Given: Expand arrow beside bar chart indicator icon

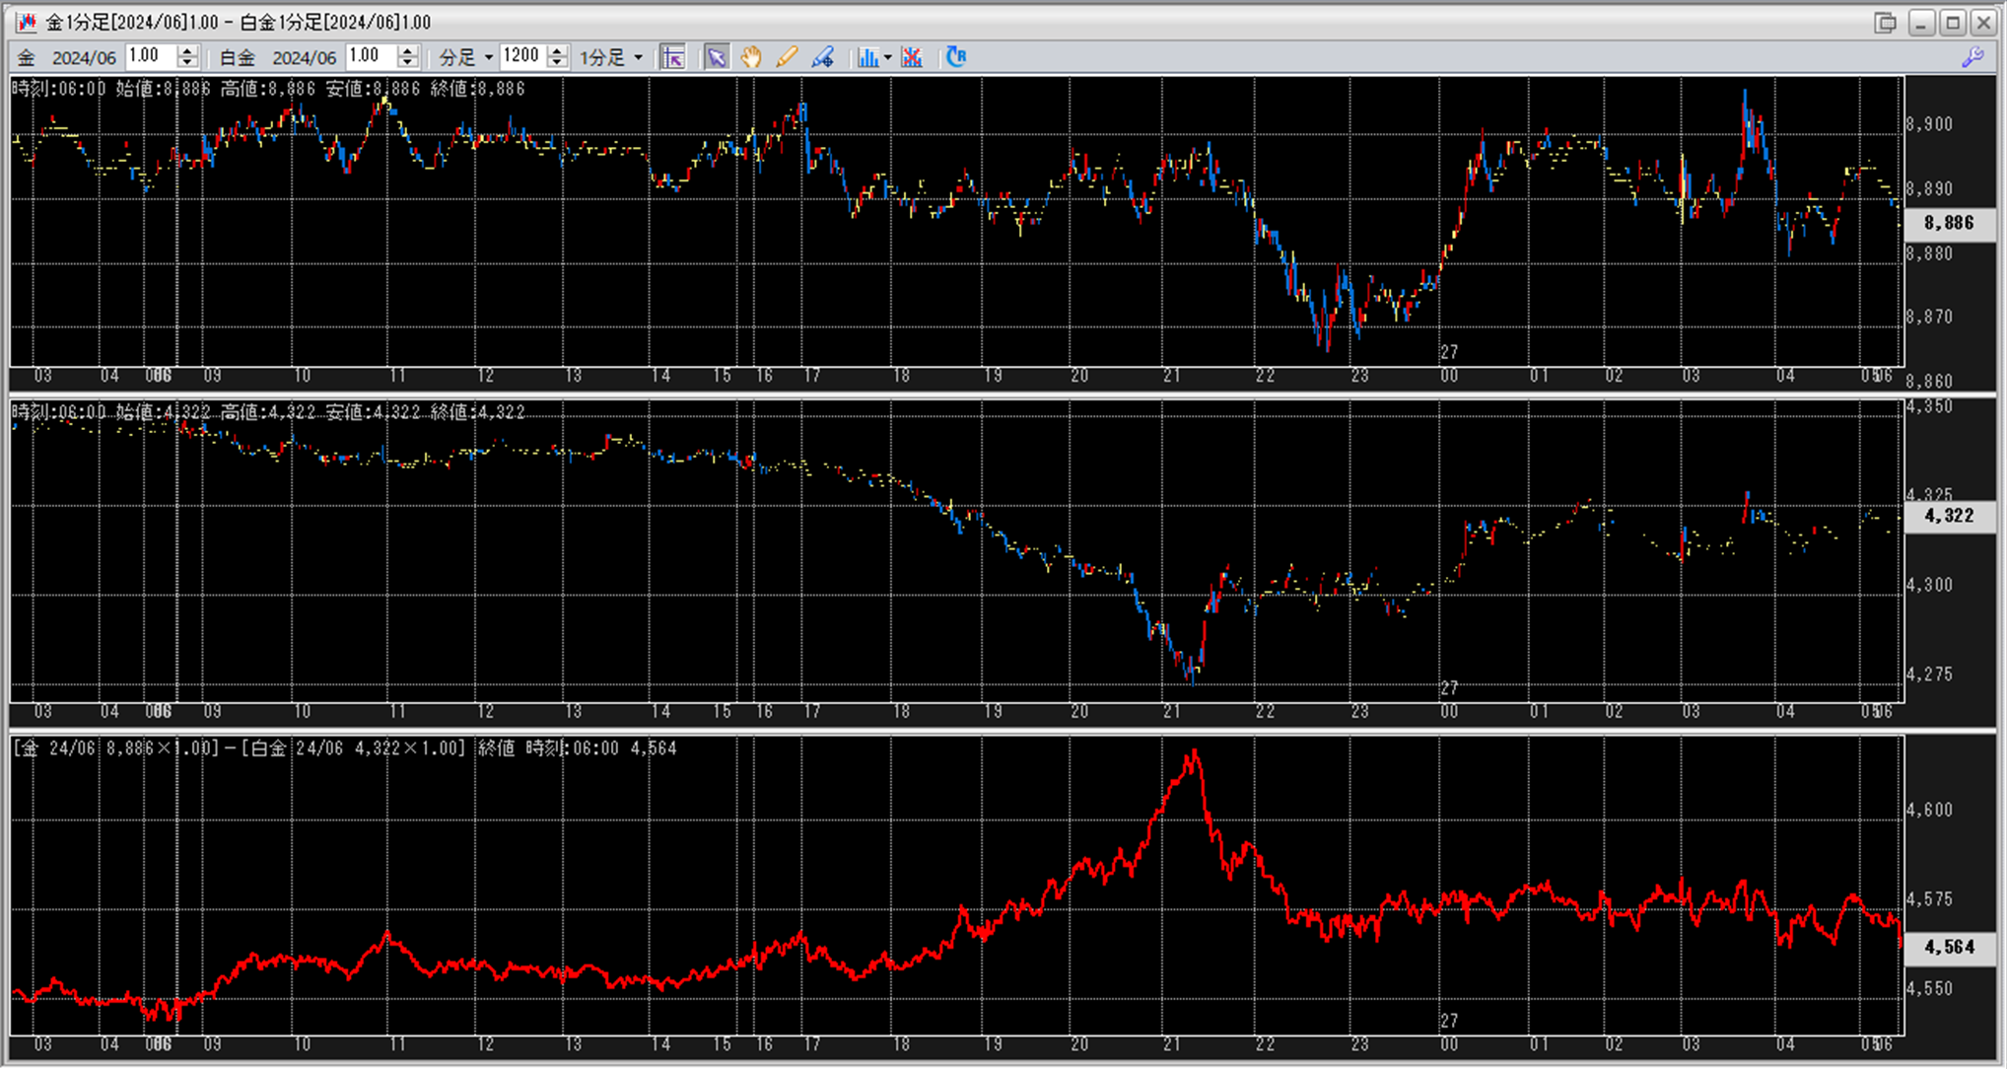Looking at the screenshot, I should pos(887,57).
